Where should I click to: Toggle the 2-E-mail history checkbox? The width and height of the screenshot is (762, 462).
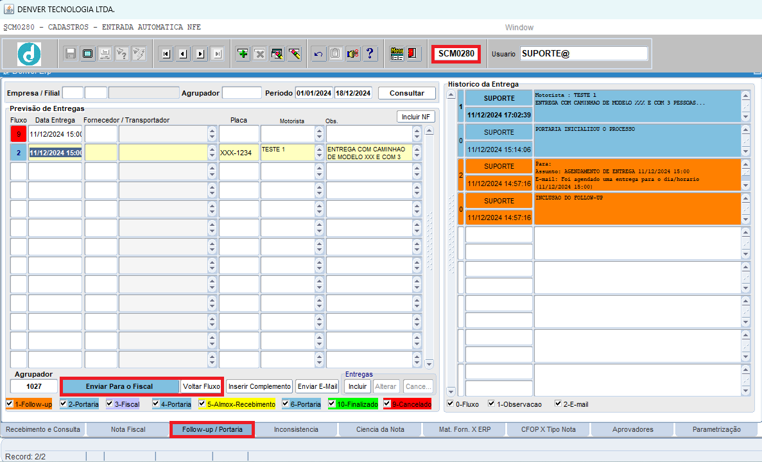coord(558,404)
